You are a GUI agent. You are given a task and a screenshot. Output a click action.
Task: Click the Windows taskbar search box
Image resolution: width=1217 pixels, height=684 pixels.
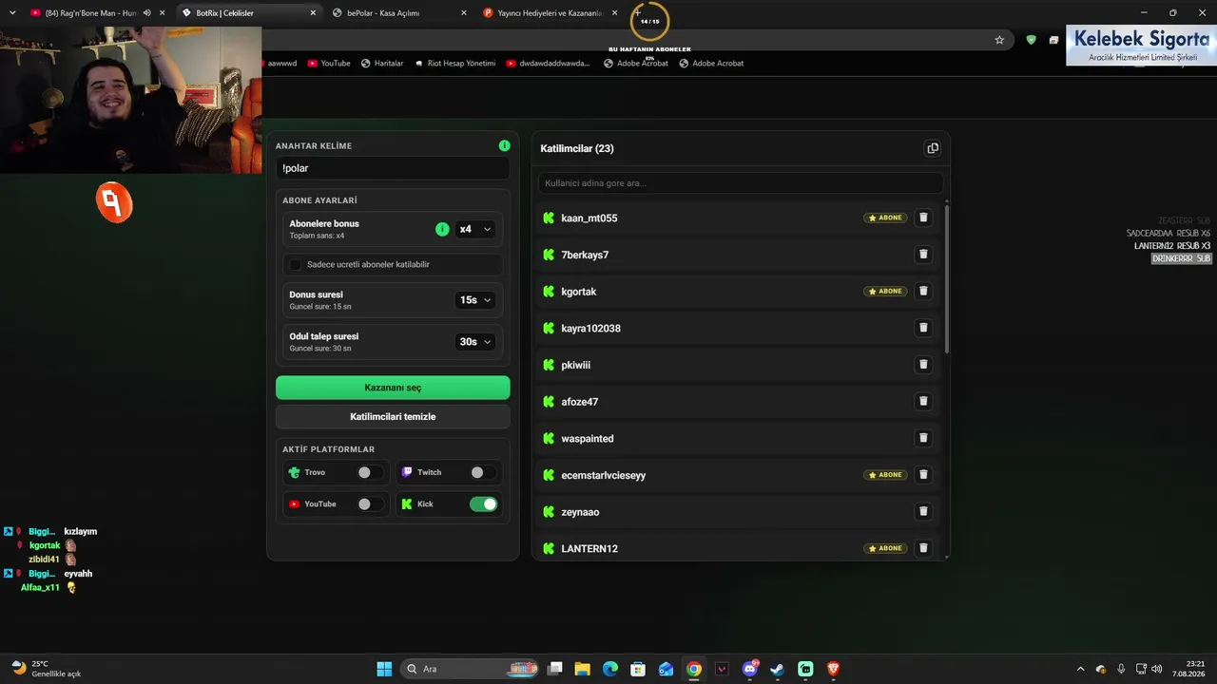[470, 669]
